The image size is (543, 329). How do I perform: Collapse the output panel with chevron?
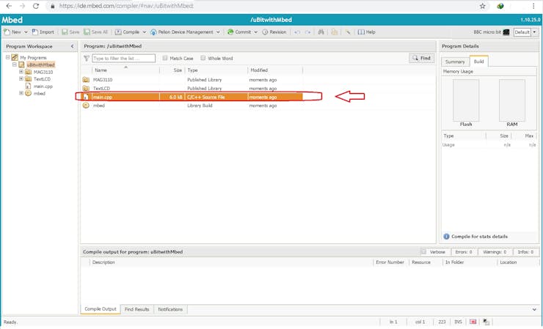(534, 309)
